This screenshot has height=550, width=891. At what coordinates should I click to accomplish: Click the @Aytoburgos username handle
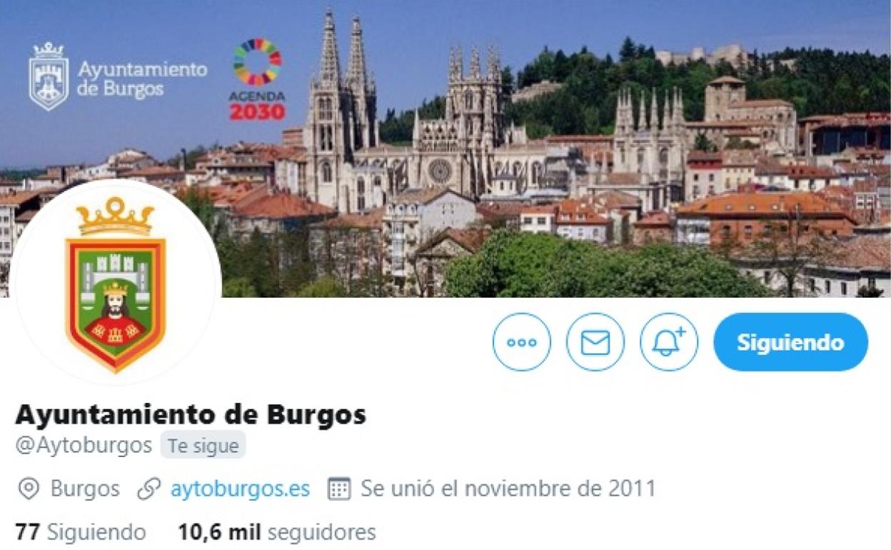(x=84, y=446)
